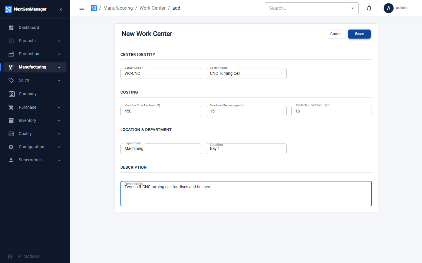This screenshot has width=422, height=263.
Task: Open the Dashboard menu item
Action: click(x=35, y=27)
